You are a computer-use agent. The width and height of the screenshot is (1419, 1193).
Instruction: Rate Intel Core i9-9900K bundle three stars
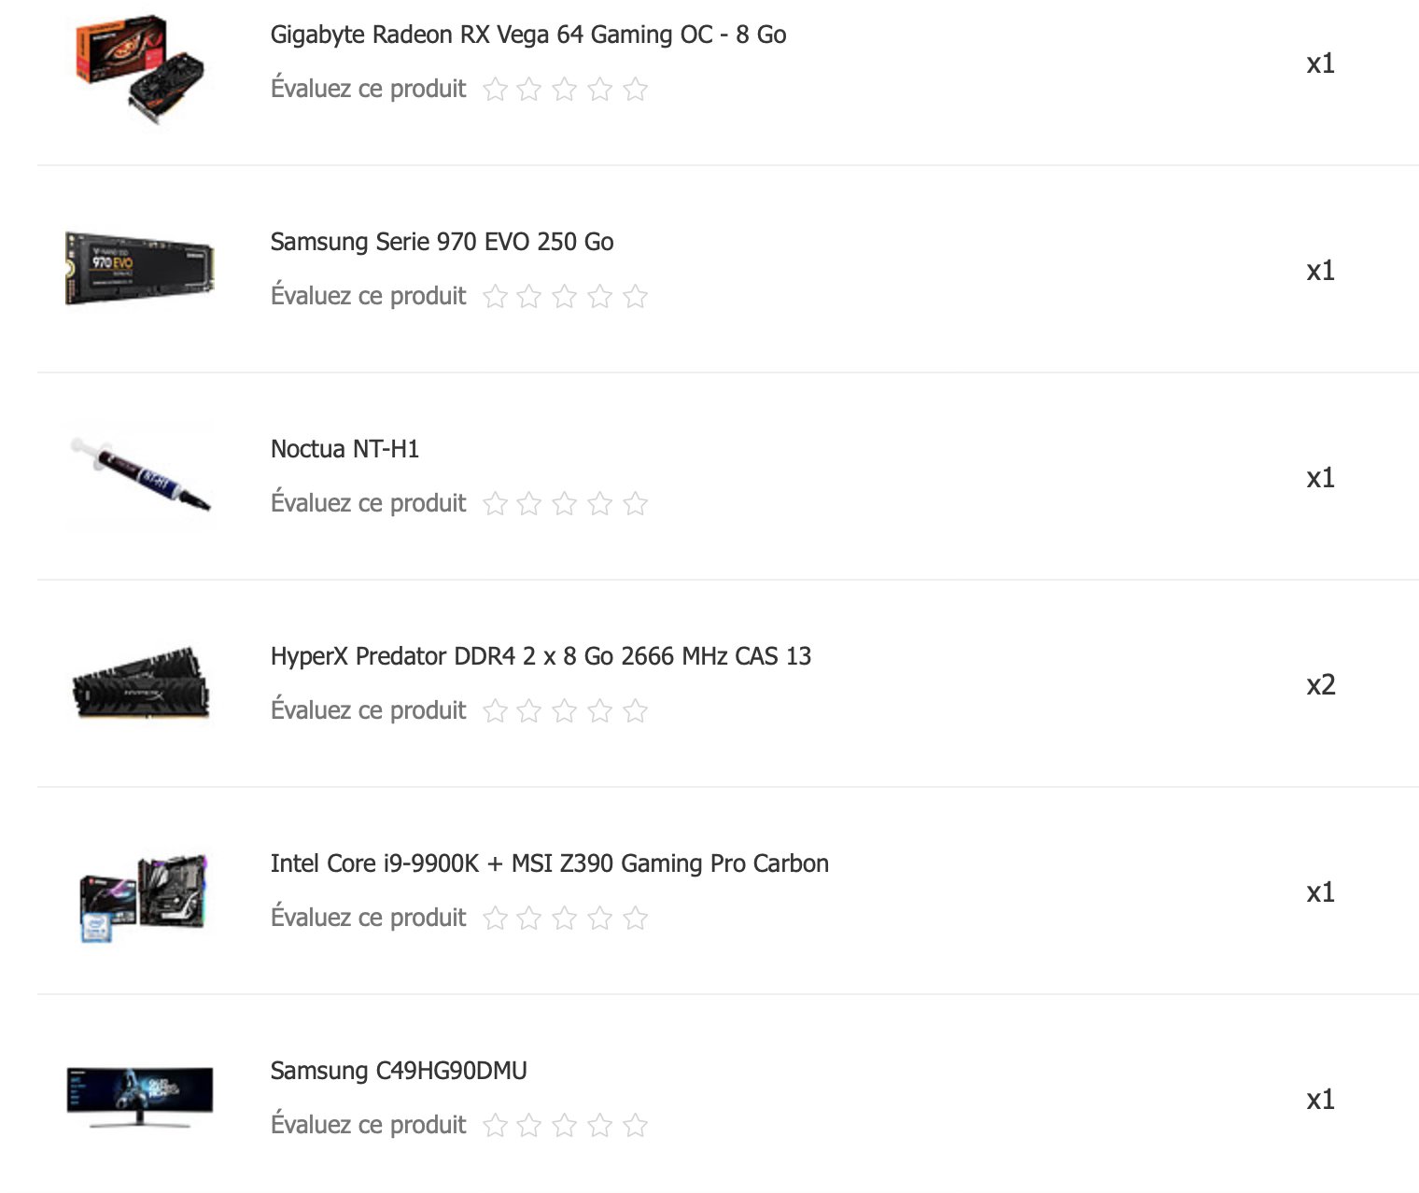565,918
